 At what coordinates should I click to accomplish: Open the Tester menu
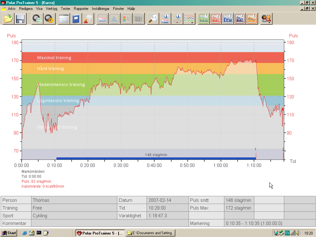click(65, 9)
